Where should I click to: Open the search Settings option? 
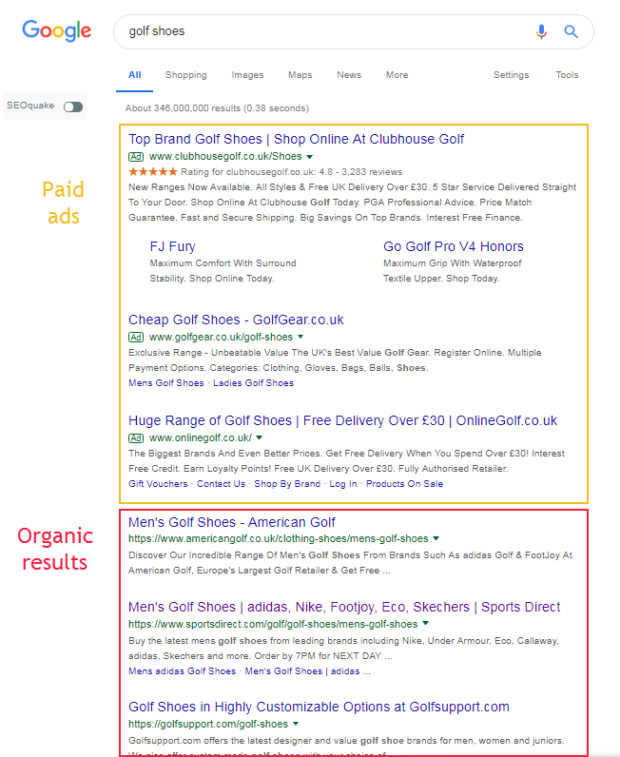[511, 75]
